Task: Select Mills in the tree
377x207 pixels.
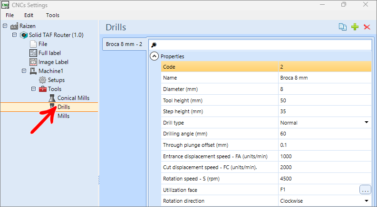Action: coord(64,116)
